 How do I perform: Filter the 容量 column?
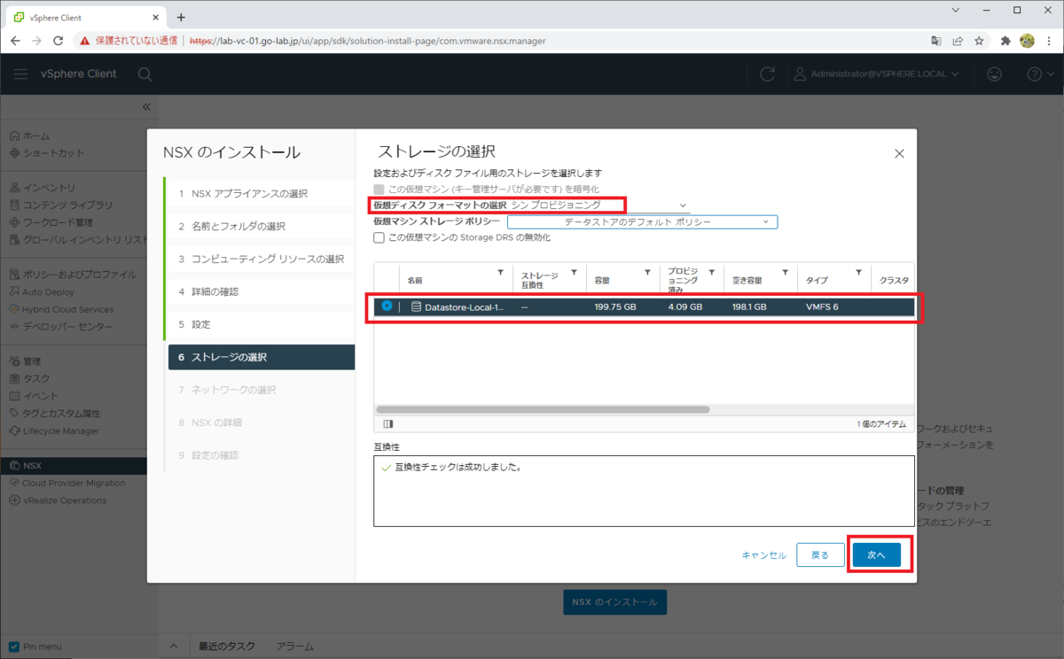(x=647, y=273)
